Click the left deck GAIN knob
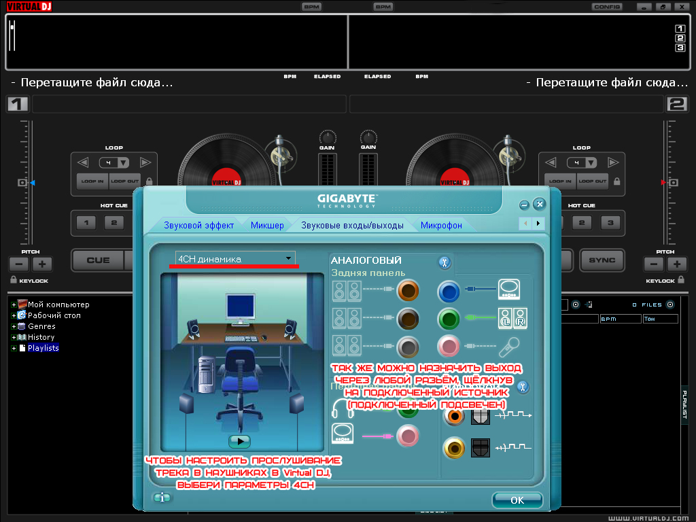Screen dimensions: 696x522 point(328,137)
